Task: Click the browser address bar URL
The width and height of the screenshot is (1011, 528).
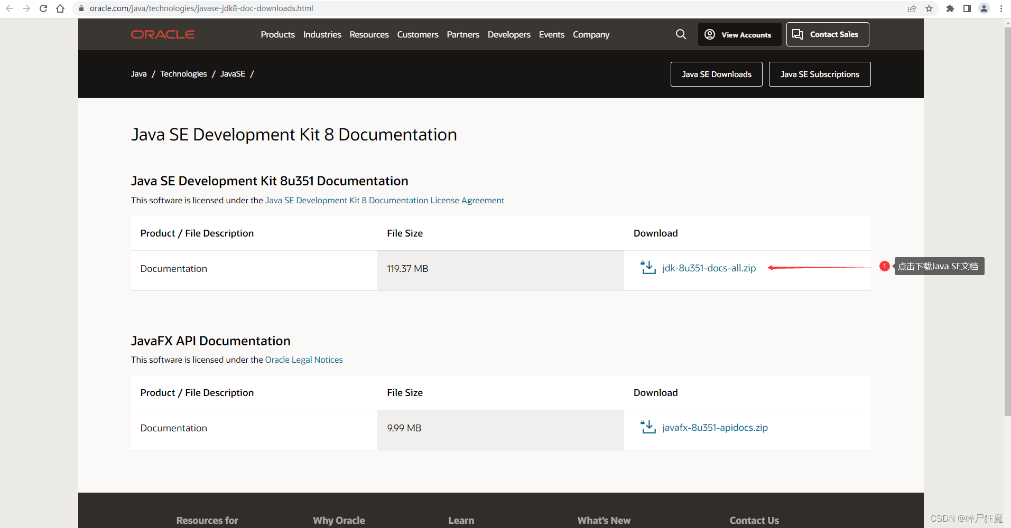Action: pyautogui.click(x=201, y=8)
